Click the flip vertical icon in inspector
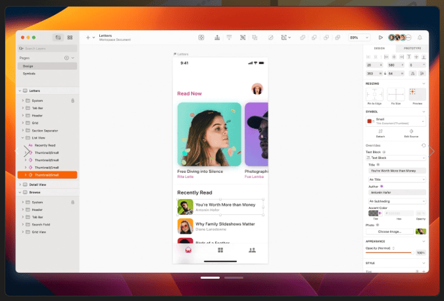This screenshot has height=301, width=444. [x=422, y=74]
